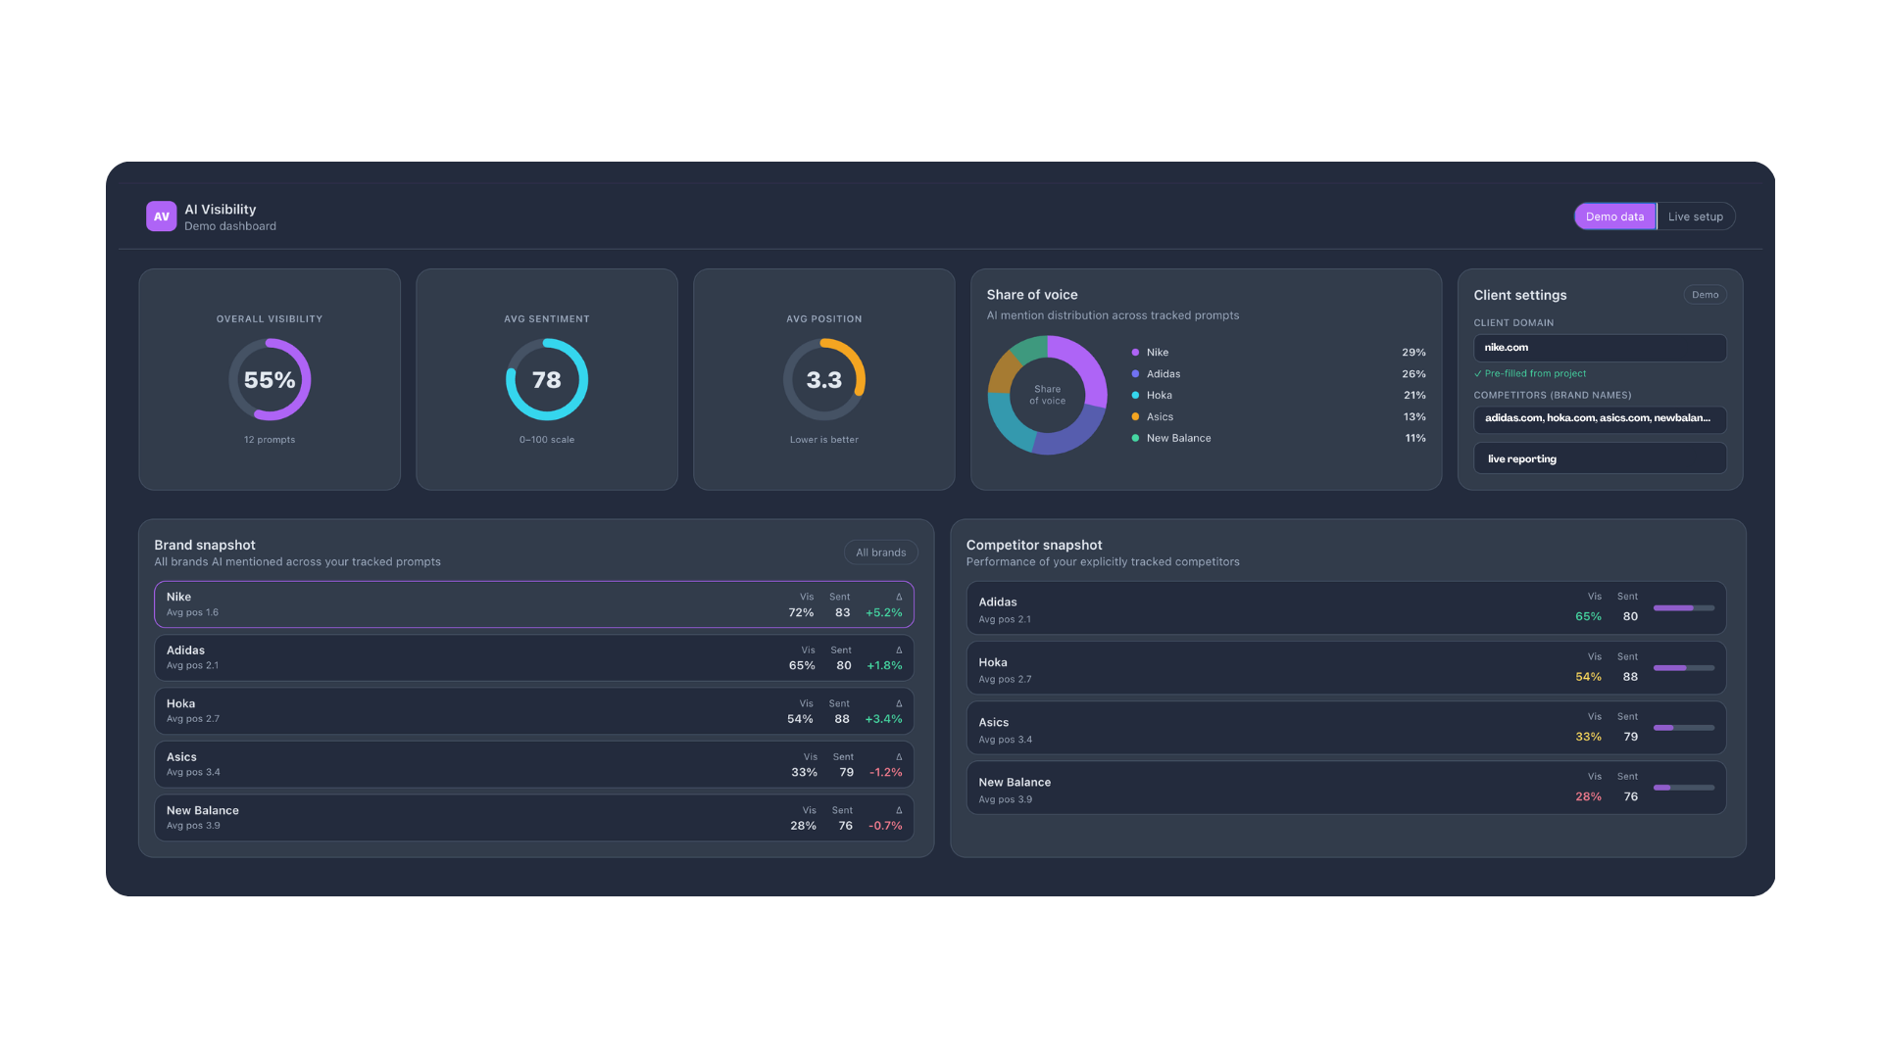Click the 29% share value for Nike
This screenshot has height=1058, width=1882.
click(x=1413, y=353)
